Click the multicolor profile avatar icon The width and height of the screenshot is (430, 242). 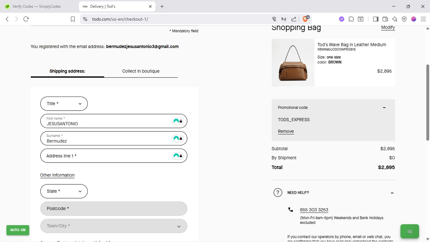pos(414,19)
